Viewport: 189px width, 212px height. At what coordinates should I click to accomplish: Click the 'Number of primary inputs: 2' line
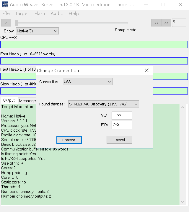coord(25,191)
